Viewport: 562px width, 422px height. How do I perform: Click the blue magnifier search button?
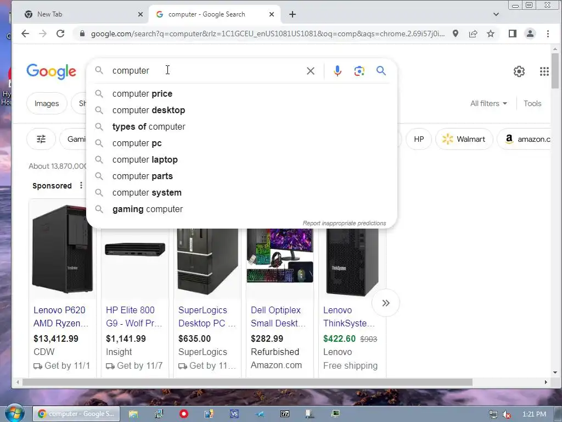click(x=381, y=71)
